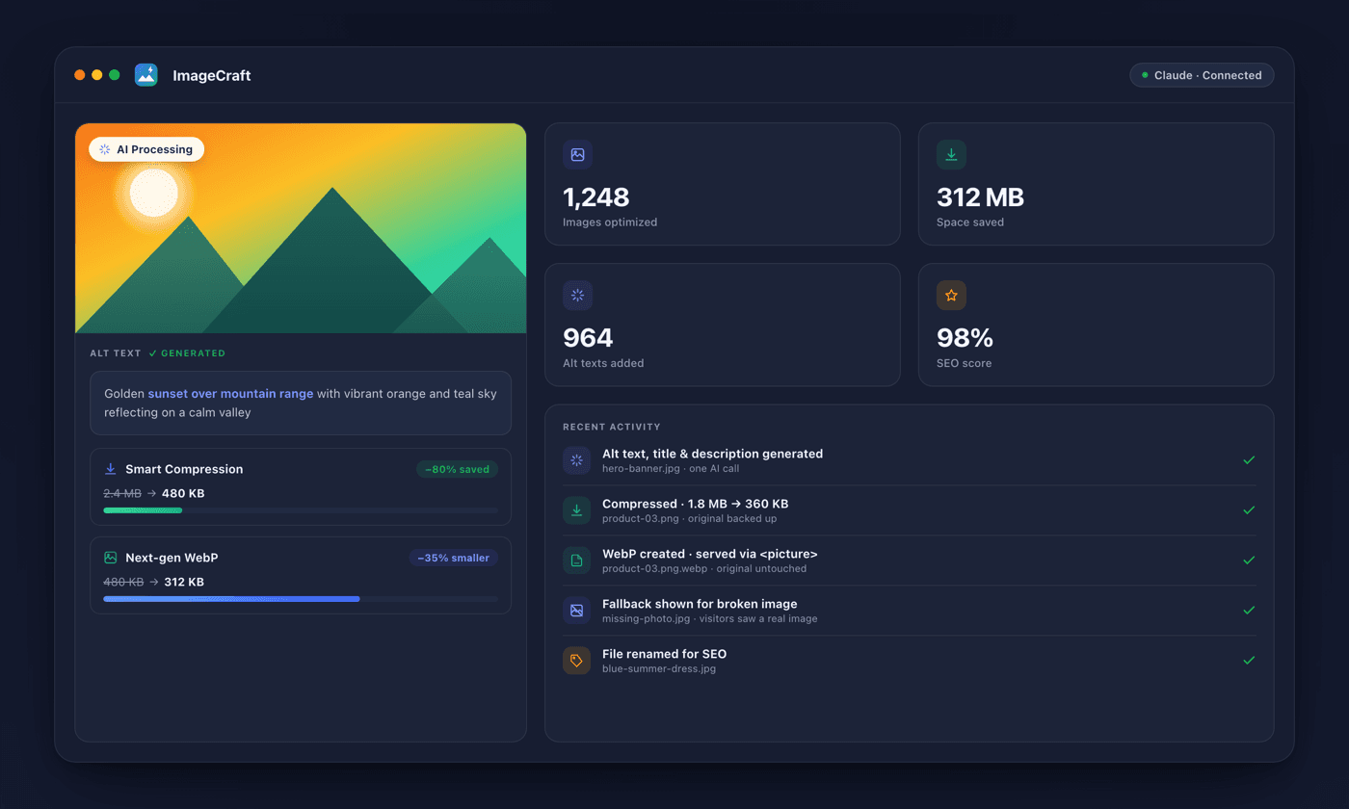Click the broken image icon beside 'Fallback shown'
This screenshot has width=1349, height=809.
pos(576,611)
